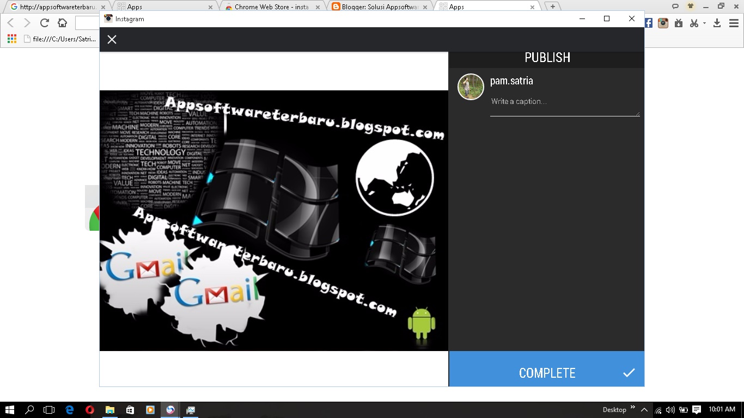Click the shirt theme icon in title bar
744x418 pixels.
point(691,7)
